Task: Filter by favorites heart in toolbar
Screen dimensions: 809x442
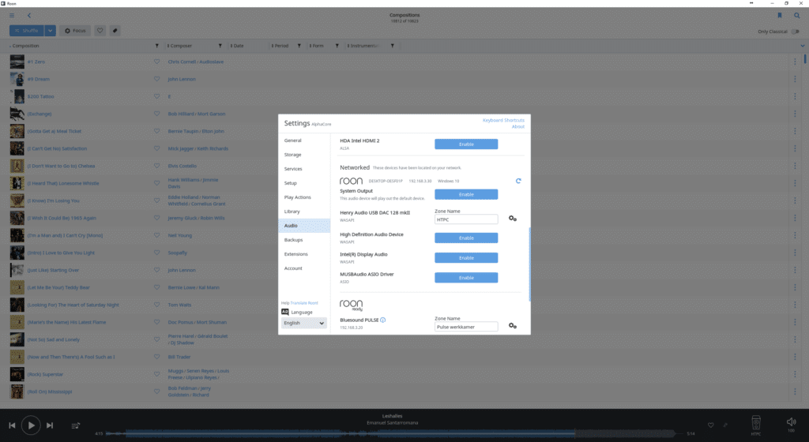Action: coord(100,31)
